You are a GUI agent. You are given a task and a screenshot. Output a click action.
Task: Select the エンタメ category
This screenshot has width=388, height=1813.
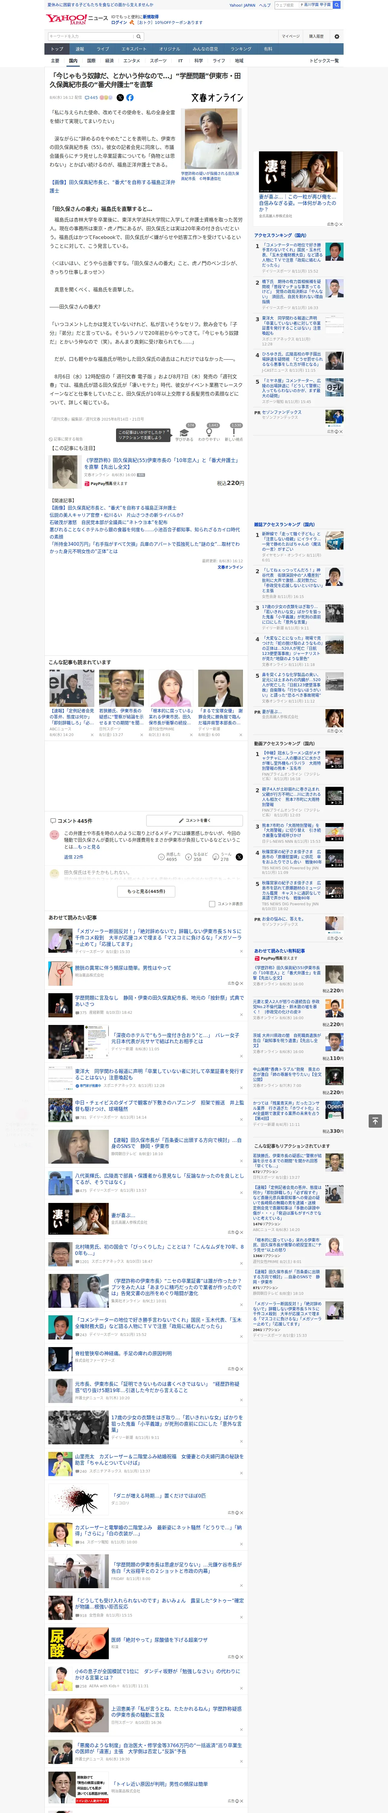pyautogui.click(x=132, y=60)
